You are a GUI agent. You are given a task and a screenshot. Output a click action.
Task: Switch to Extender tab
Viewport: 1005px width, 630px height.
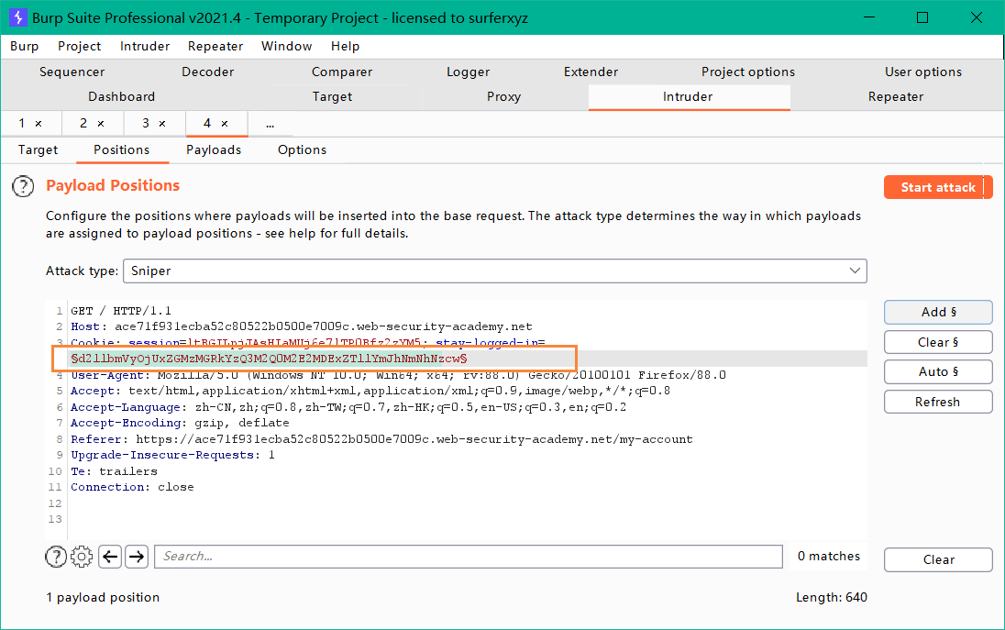[591, 72]
